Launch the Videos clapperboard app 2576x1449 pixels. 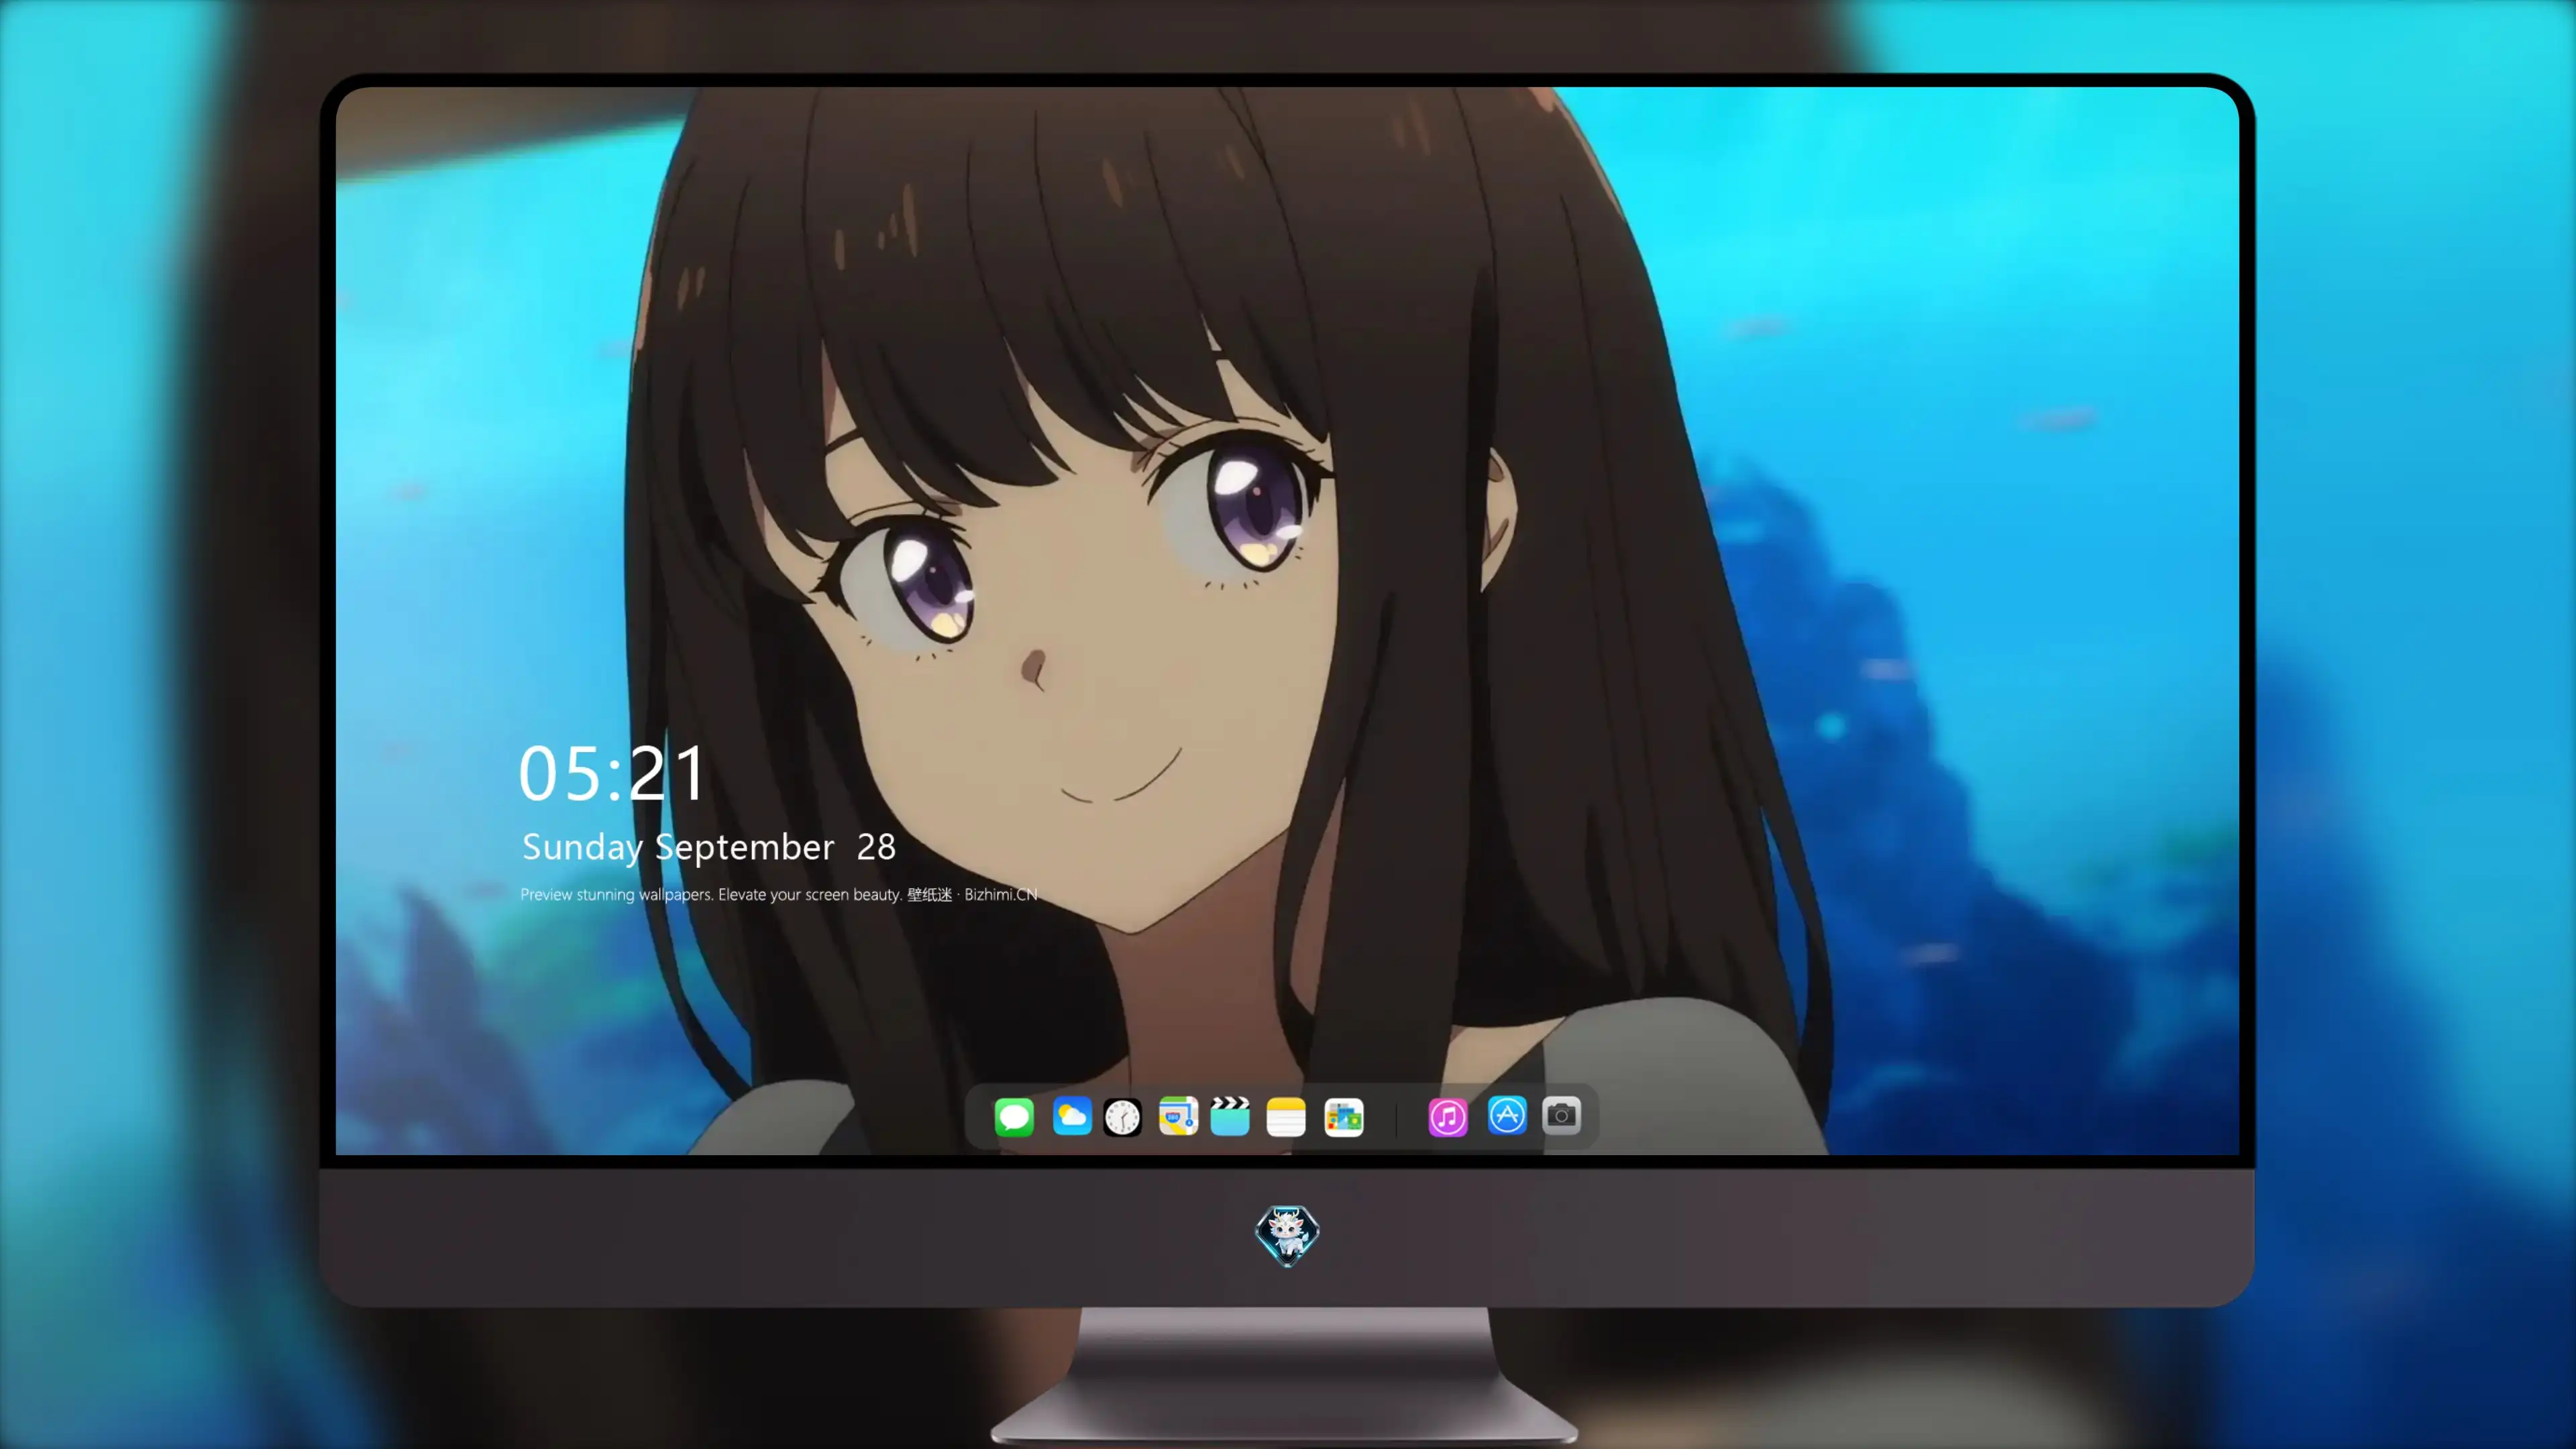(1230, 1116)
